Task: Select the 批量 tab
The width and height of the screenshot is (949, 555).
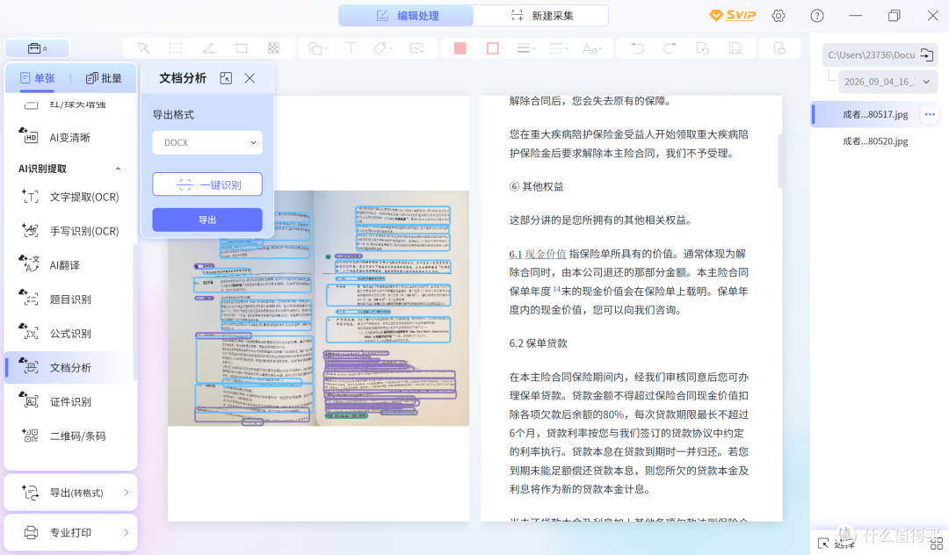Action: tap(104, 78)
